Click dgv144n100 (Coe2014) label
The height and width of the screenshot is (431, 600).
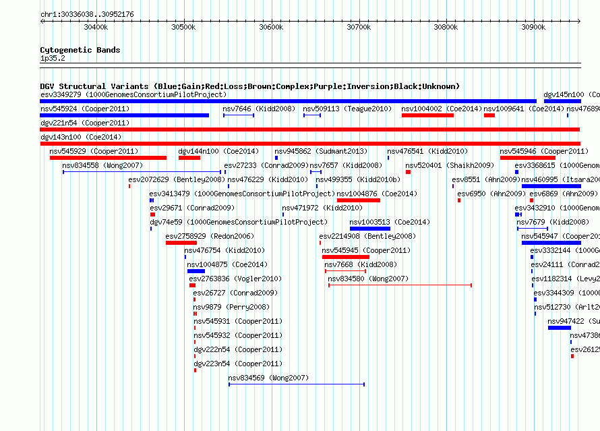218,151
